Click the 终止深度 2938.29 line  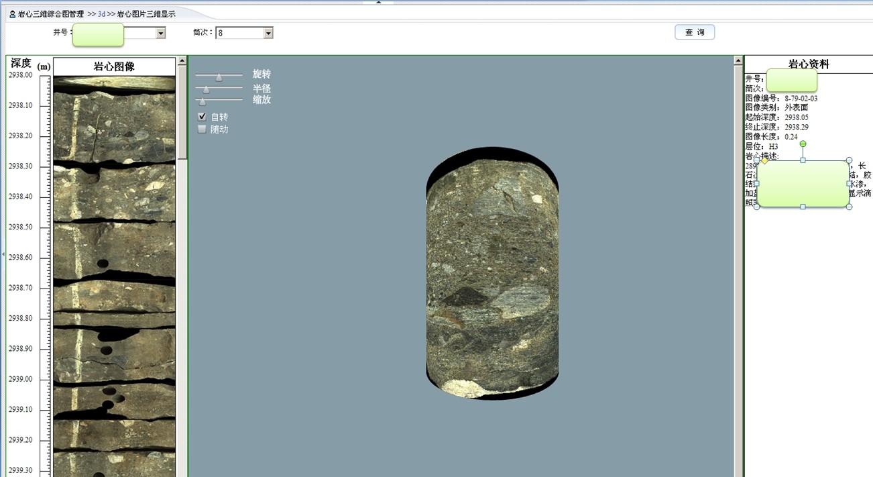point(777,126)
